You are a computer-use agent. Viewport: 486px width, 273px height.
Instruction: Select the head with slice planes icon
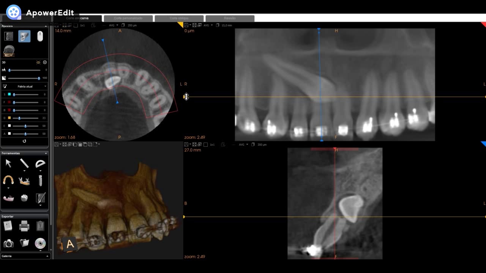point(8,51)
